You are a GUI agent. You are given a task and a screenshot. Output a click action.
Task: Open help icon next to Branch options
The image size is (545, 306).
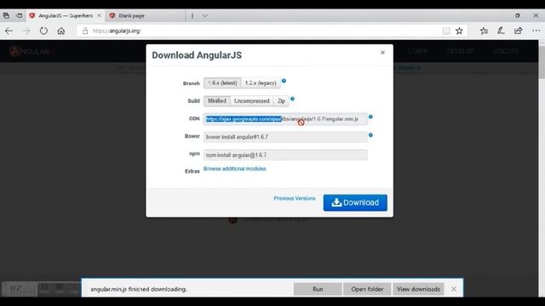click(284, 81)
